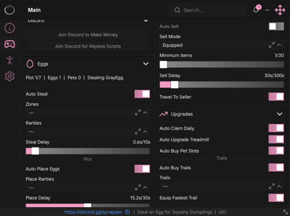
Task: Click the Steal an Egg footer text
Action: pos(175,212)
